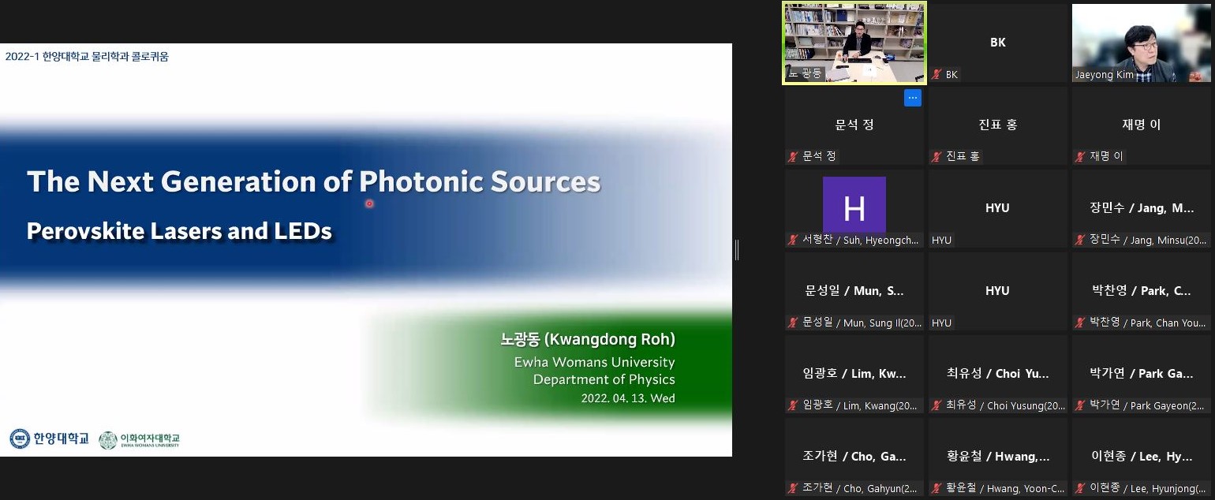Click the muted mic icon beside 재명 이

[x=1080, y=157]
